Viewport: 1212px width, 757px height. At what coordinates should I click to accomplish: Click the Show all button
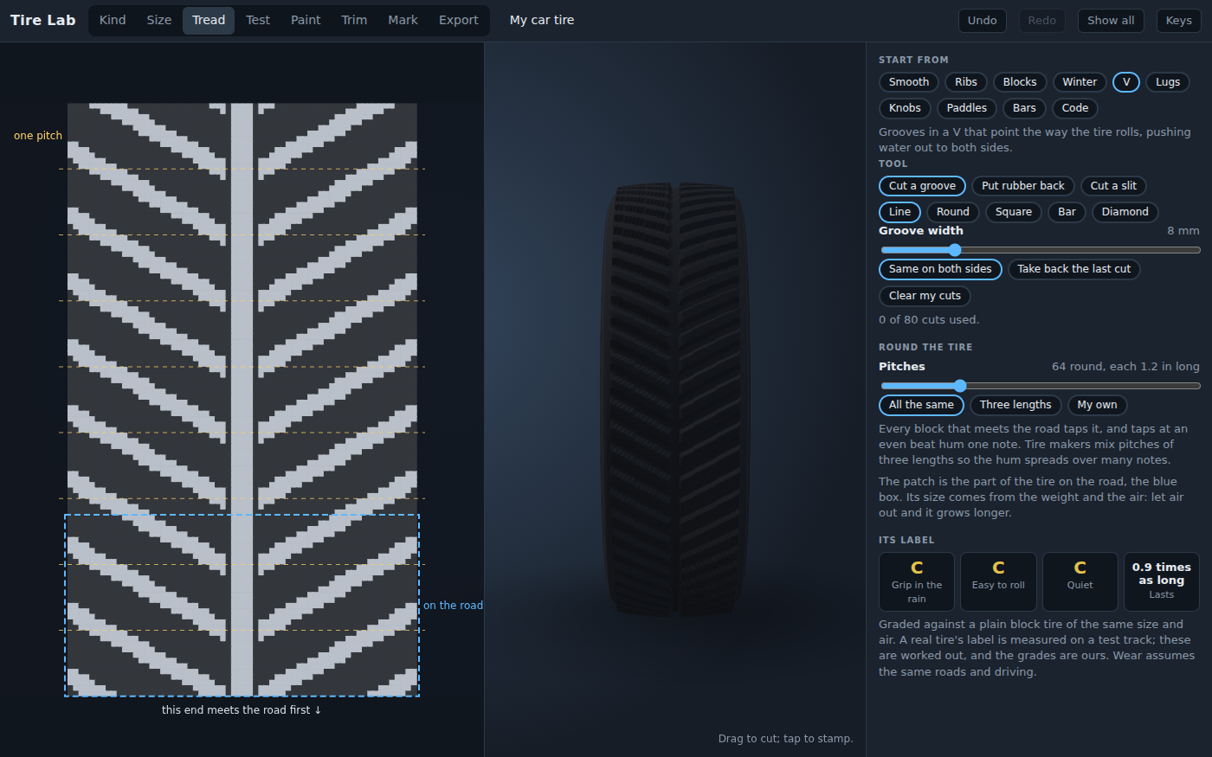(1111, 21)
